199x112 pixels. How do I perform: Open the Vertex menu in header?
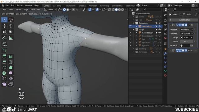[x=18, y=10]
